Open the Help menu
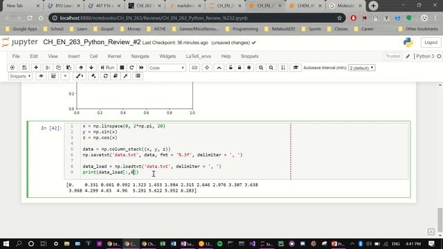The width and height of the screenshot is (443, 249). 226,57
